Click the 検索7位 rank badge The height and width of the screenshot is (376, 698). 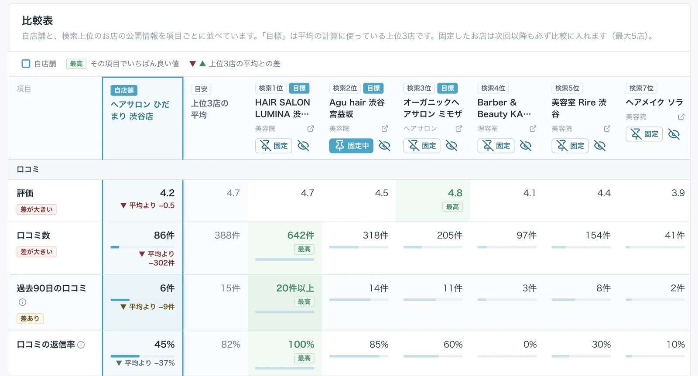click(x=642, y=88)
